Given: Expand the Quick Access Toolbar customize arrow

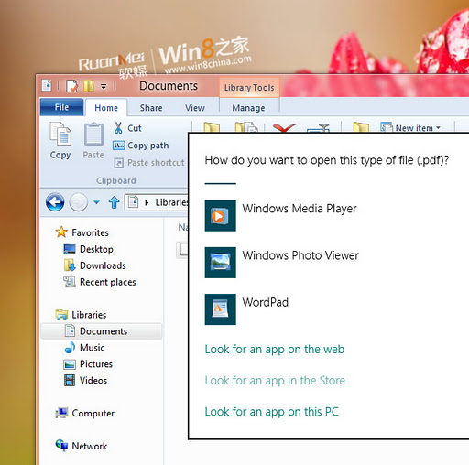Looking at the screenshot, I should click(x=104, y=87).
